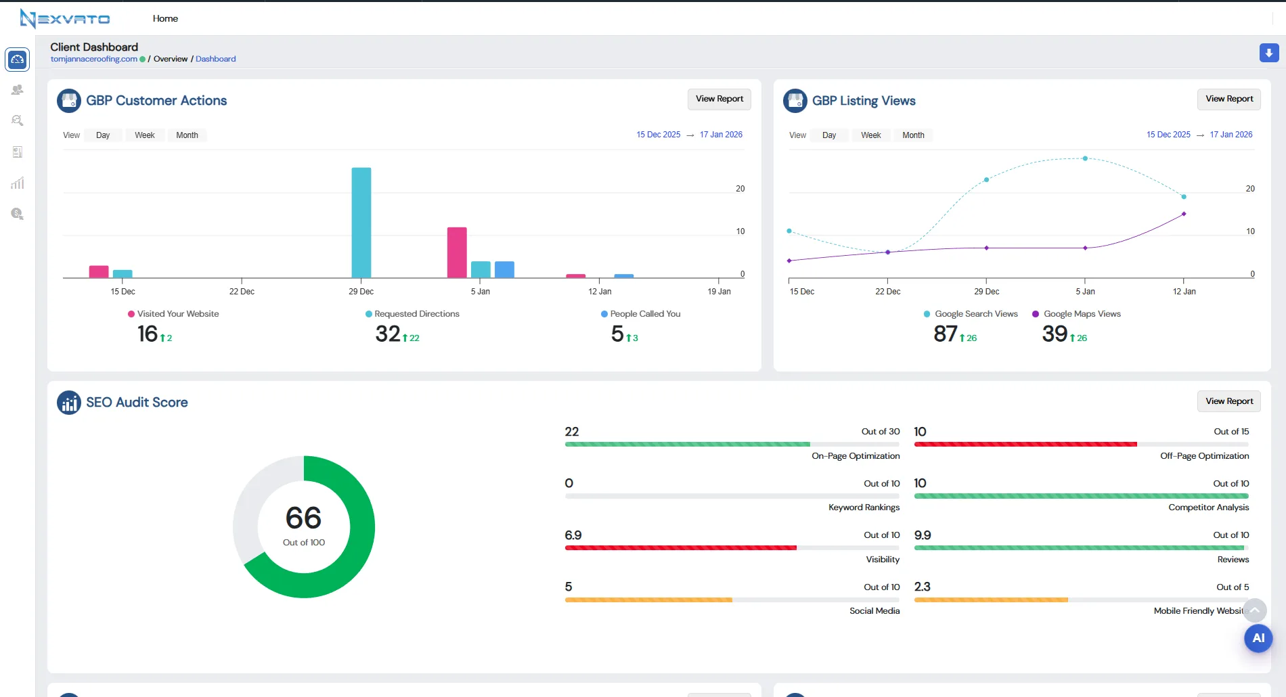Click the GBP Customer Actions panel icon
Image resolution: width=1286 pixels, height=697 pixels.
(x=69, y=100)
